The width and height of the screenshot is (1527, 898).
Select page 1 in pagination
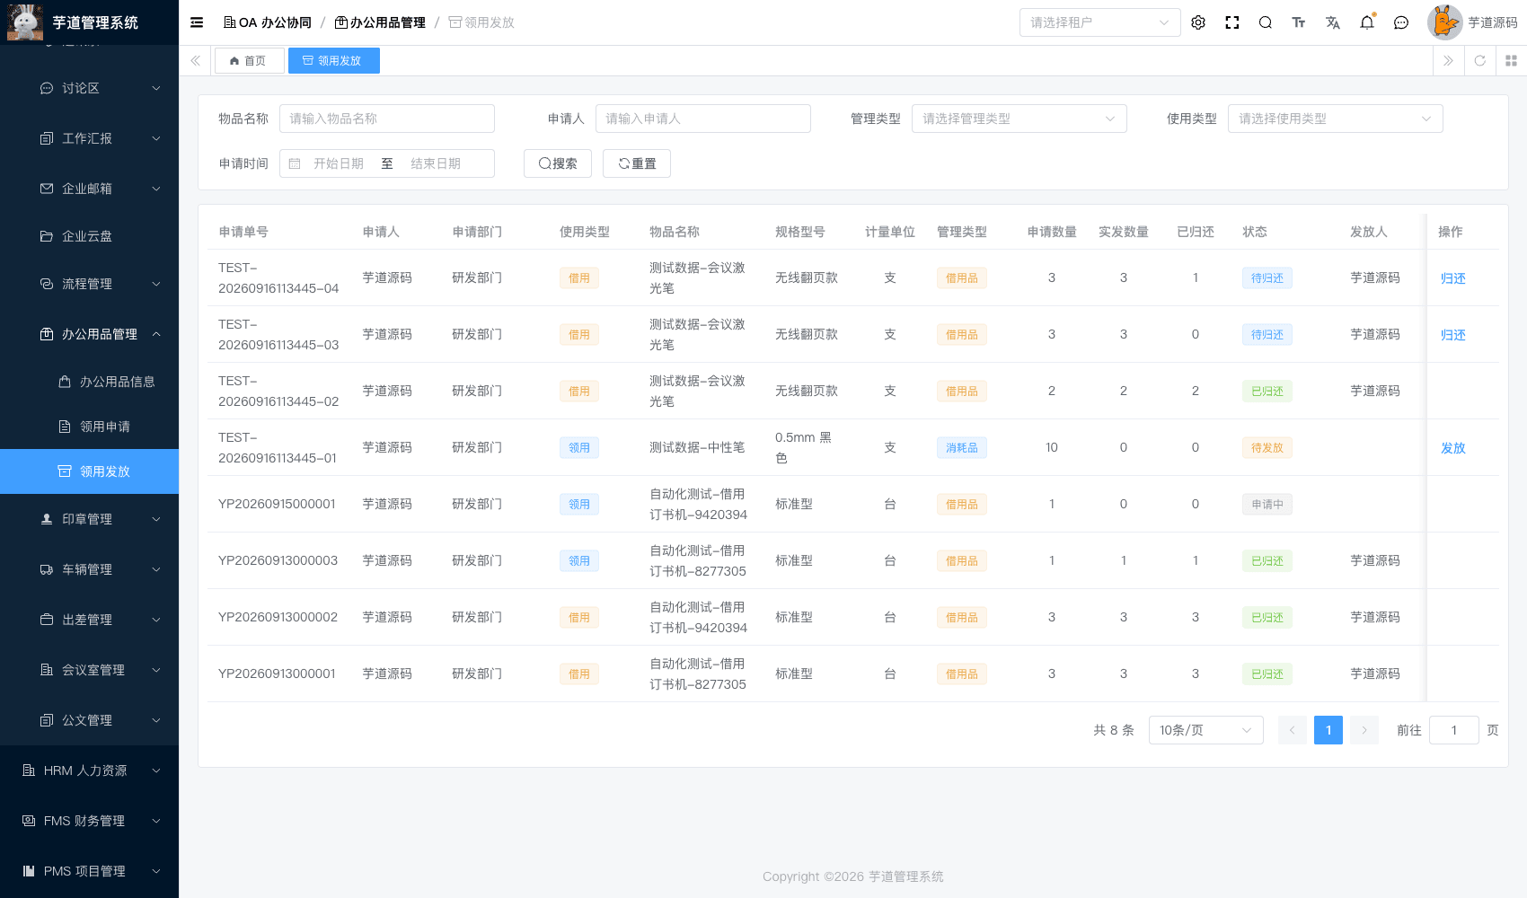pos(1328,730)
